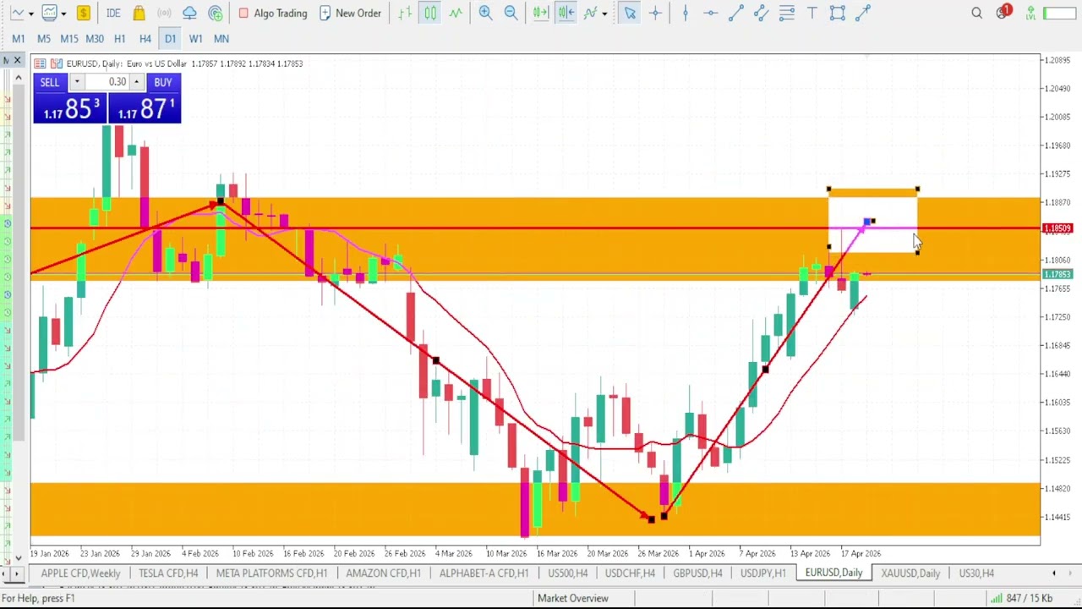Open the chart type line icon
The width and height of the screenshot is (1082, 609).
tap(17, 13)
